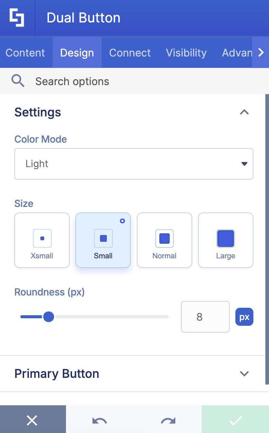
Task: Expand the Primary Button section
Action: (244, 373)
